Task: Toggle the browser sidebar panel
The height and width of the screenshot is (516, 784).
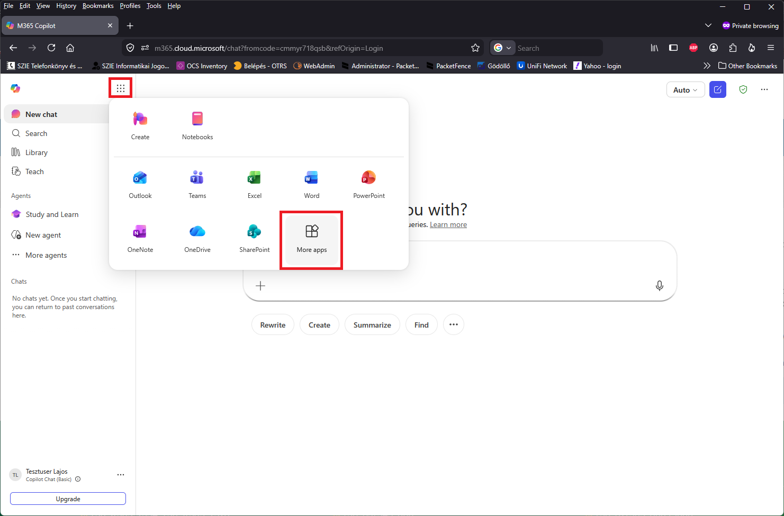Action: (x=673, y=48)
